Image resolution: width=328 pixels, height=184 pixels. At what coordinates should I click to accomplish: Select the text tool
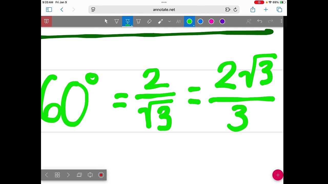coord(179,21)
